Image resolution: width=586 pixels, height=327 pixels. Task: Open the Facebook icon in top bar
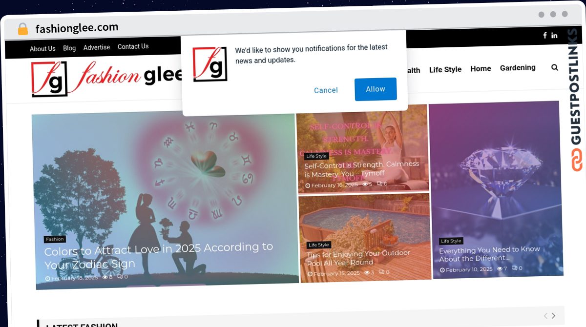click(545, 35)
